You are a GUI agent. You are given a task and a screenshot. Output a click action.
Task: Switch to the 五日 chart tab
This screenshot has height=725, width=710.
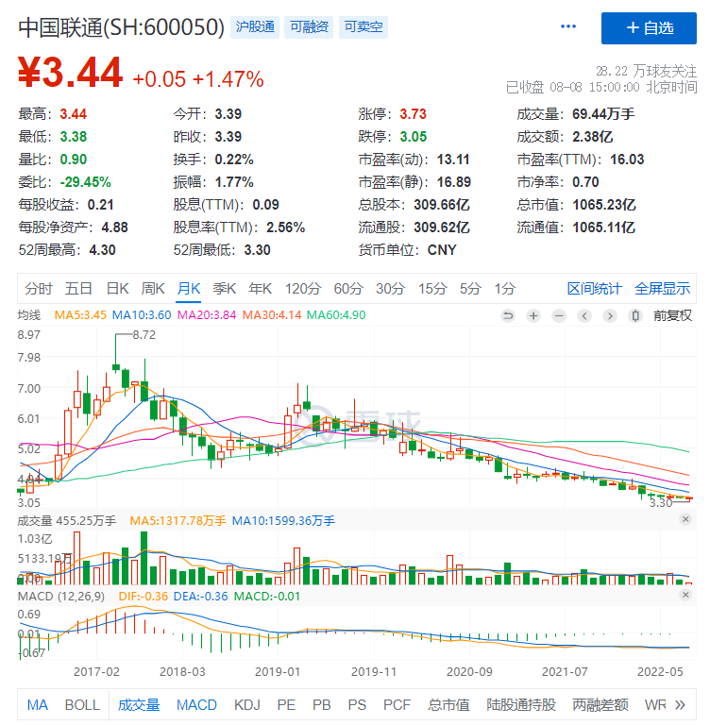[78, 289]
